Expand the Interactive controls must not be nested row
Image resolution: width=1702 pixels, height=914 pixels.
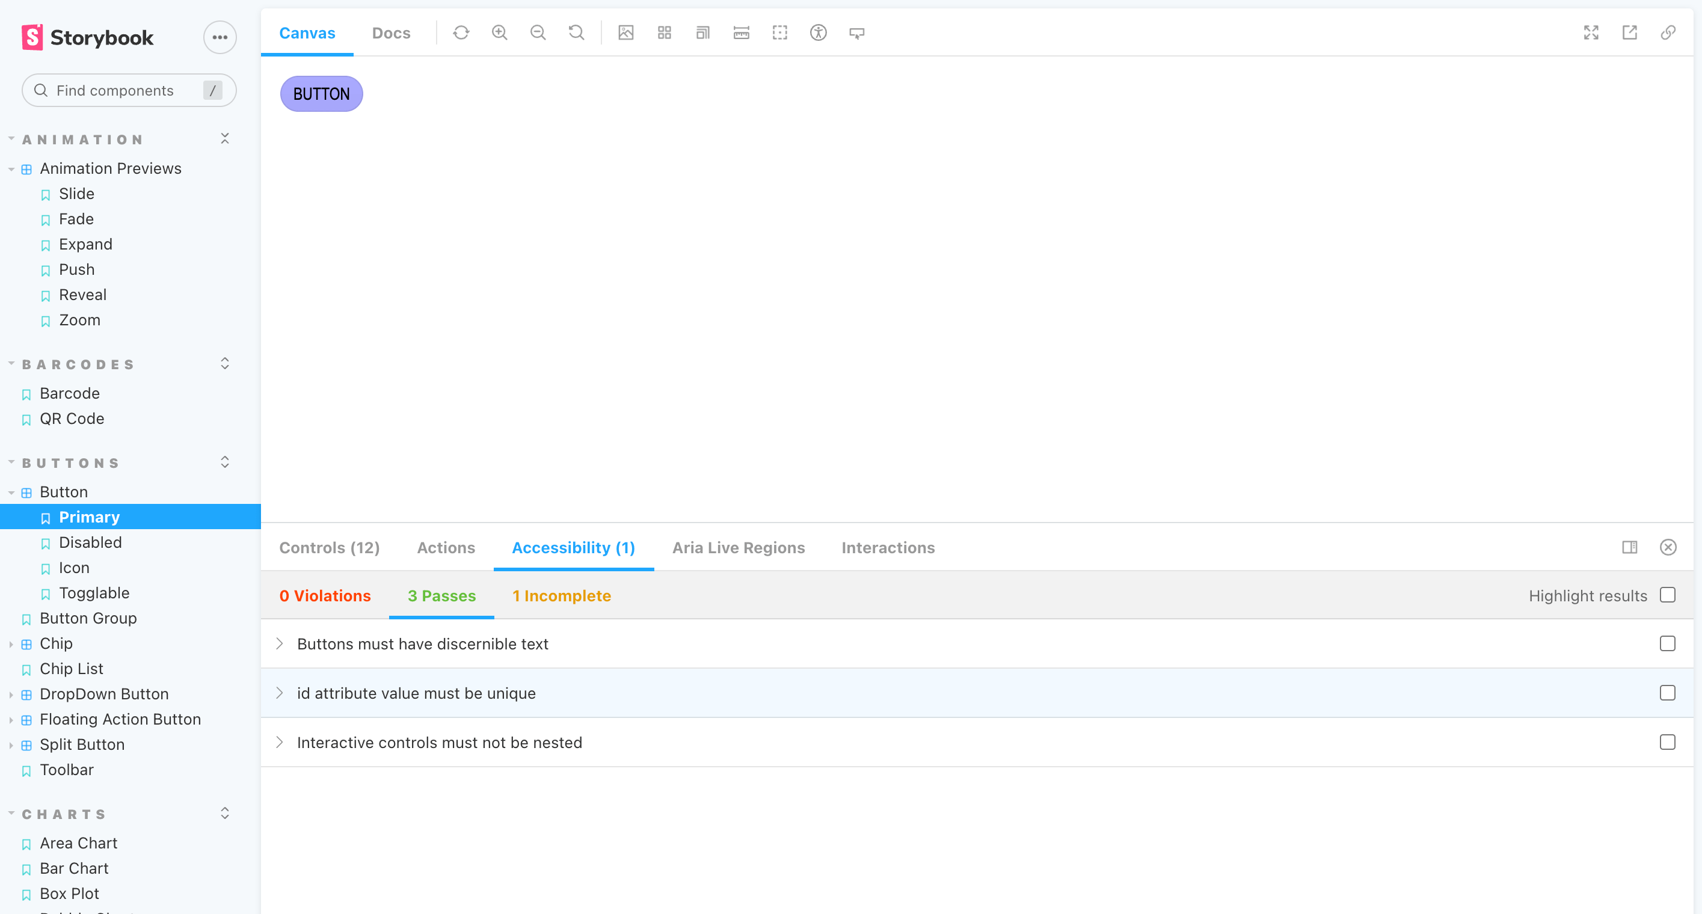(x=281, y=742)
